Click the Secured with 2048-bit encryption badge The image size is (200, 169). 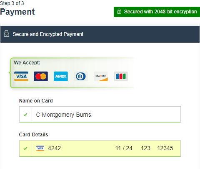pyautogui.click(x=157, y=12)
